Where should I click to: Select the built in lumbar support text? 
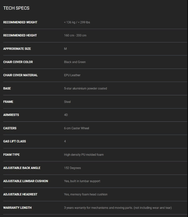coord(85,181)
